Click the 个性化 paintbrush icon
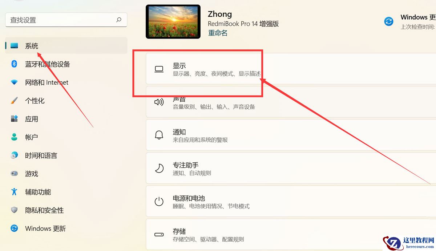The width and height of the screenshot is (436, 251). tap(14, 101)
